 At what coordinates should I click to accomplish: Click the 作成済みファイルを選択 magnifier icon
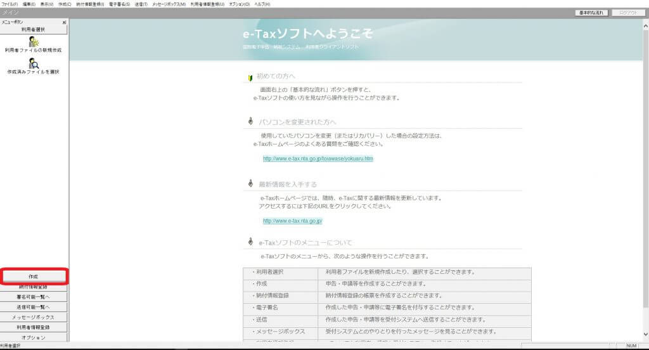34,63
